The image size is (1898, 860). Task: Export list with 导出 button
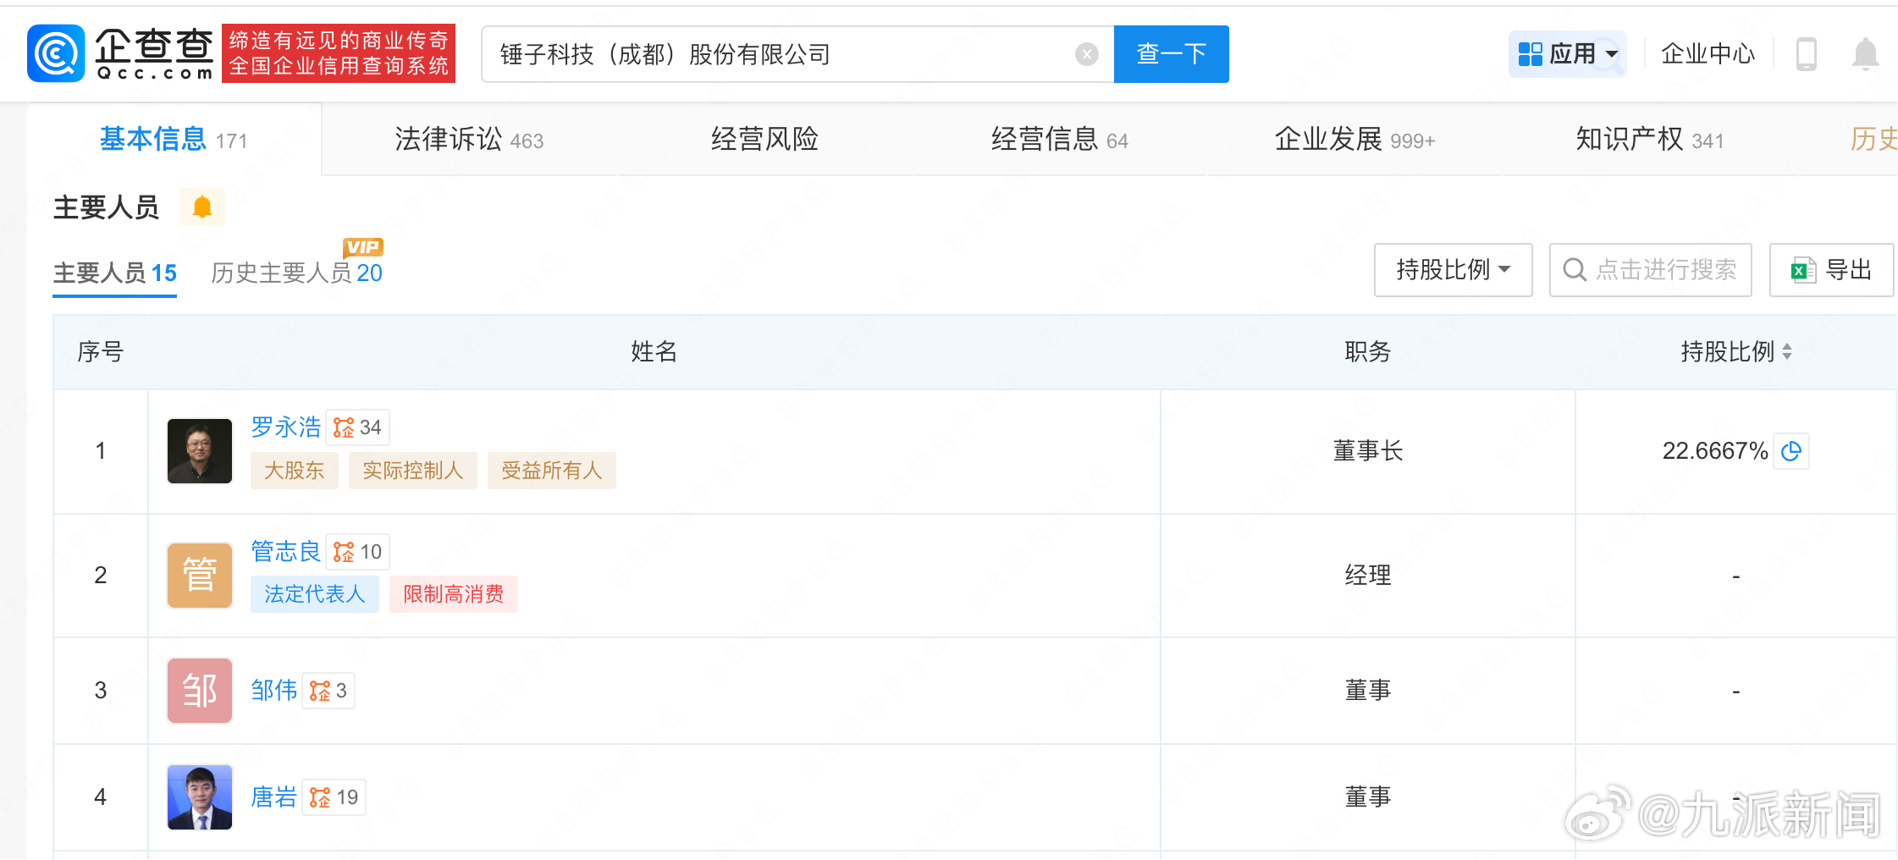(x=1831, y=270)
